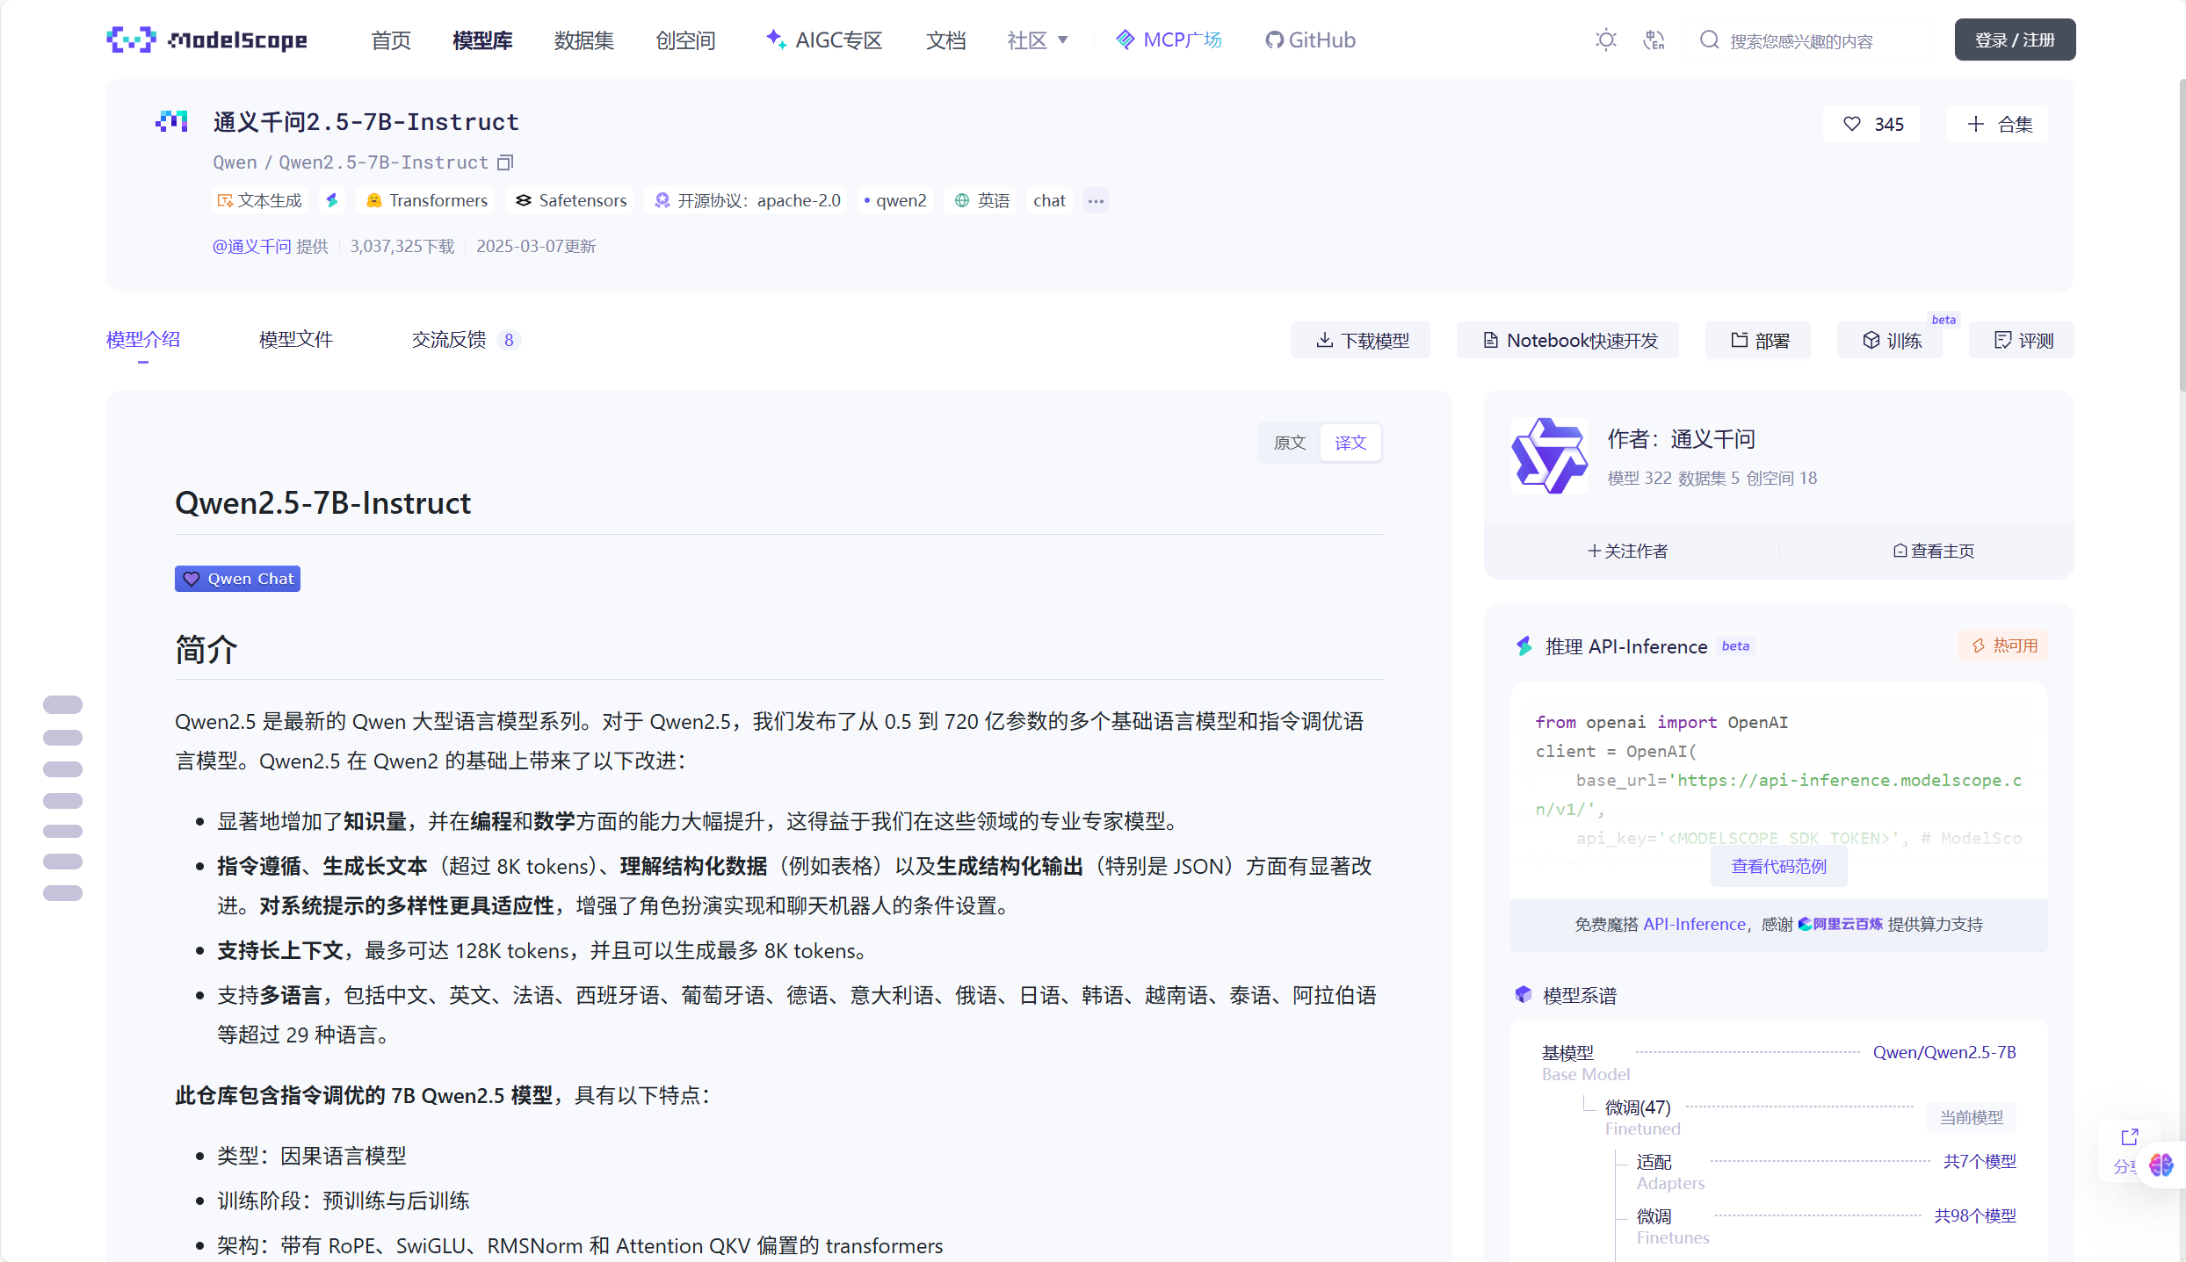Click the Qwen owner name in model path
2186x1262 pixels.
point(235,162)
